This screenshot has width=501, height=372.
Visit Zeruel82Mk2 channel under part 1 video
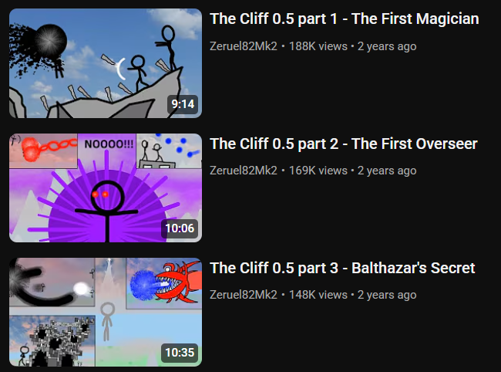tap(244, 46)
